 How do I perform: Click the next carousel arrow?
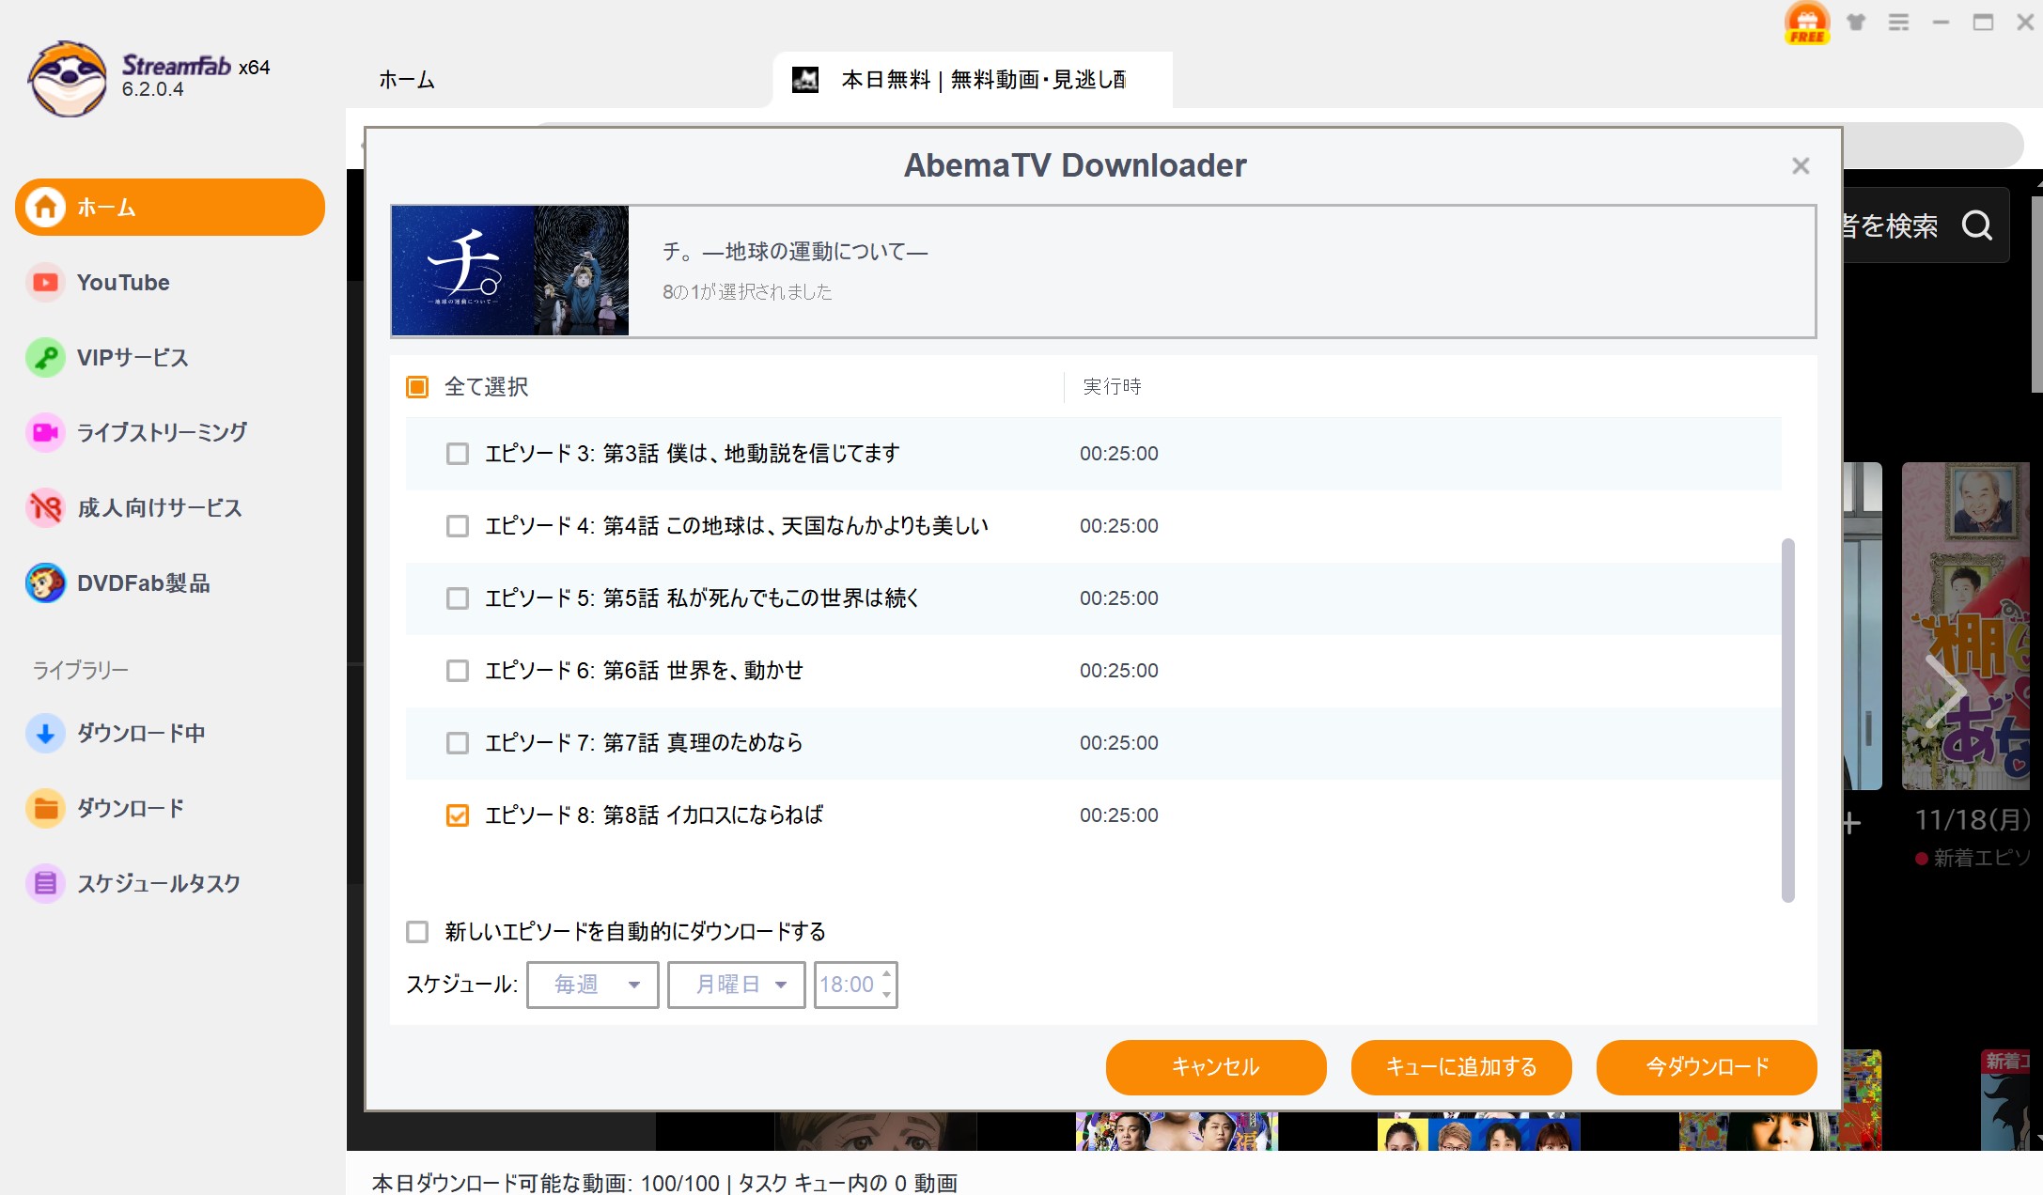(1944, 691)
